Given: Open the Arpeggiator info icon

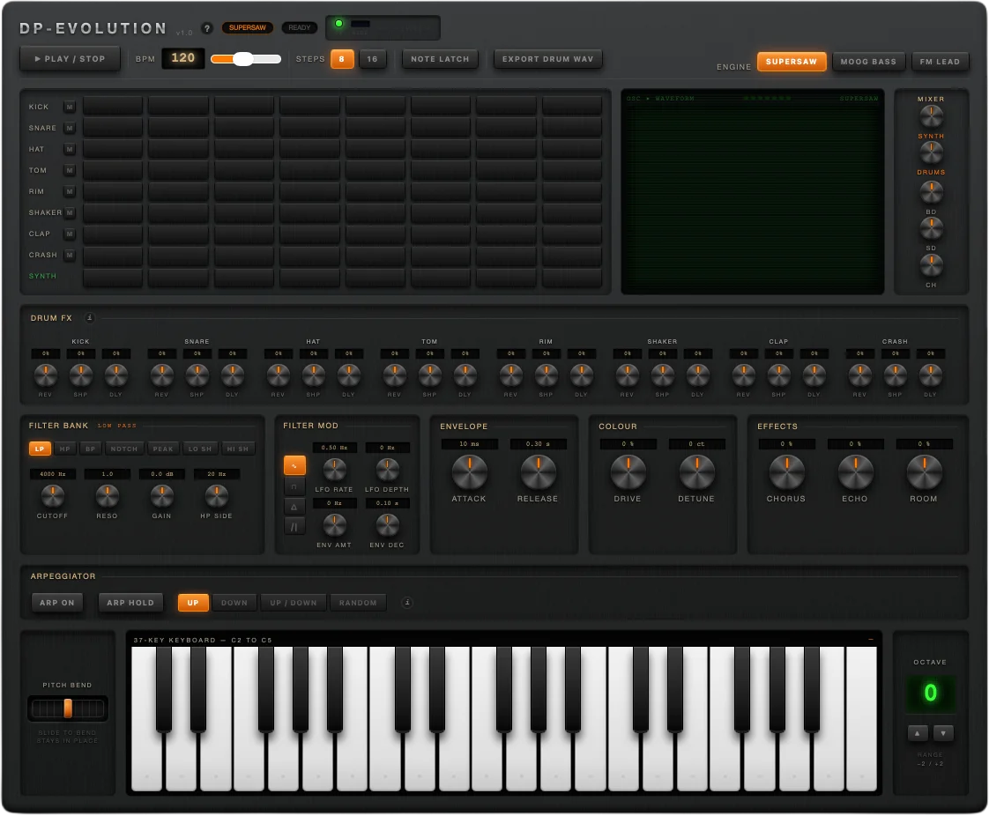Looking at the screenshot, I should pos(407,602).
